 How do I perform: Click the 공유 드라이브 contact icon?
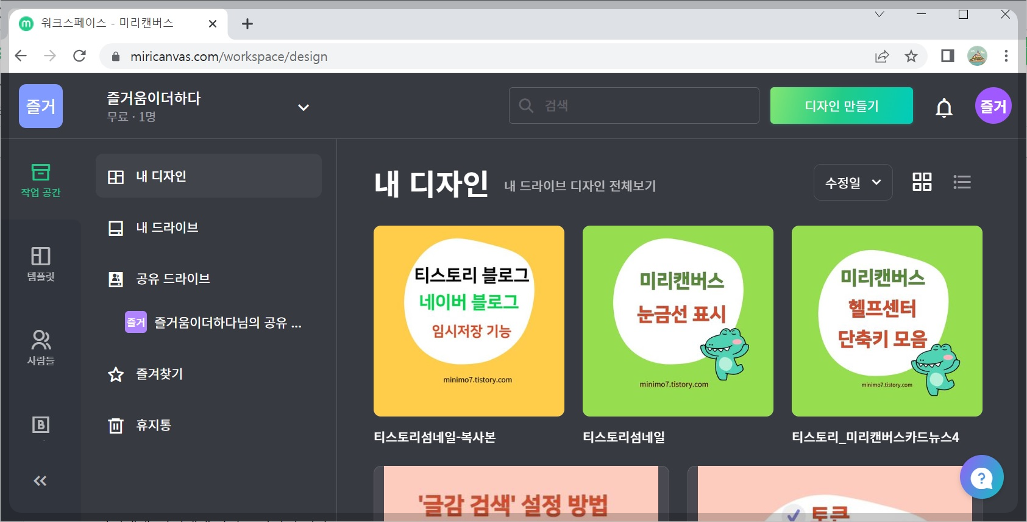(x=116, y=279)
